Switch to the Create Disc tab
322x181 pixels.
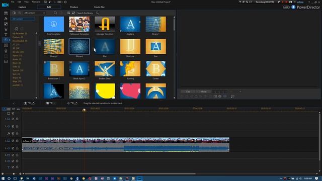[99, 7]
